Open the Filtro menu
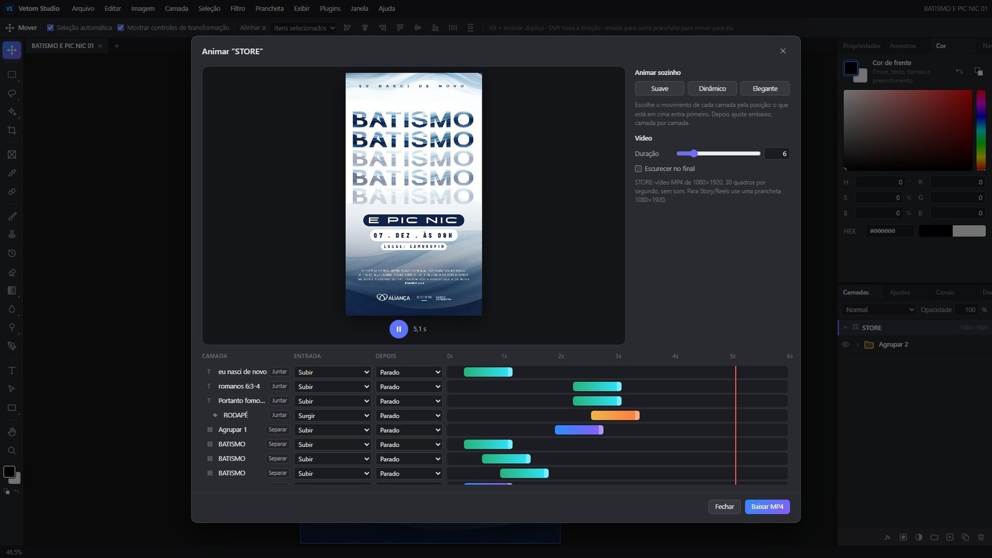992x558 pixels. 237,9
